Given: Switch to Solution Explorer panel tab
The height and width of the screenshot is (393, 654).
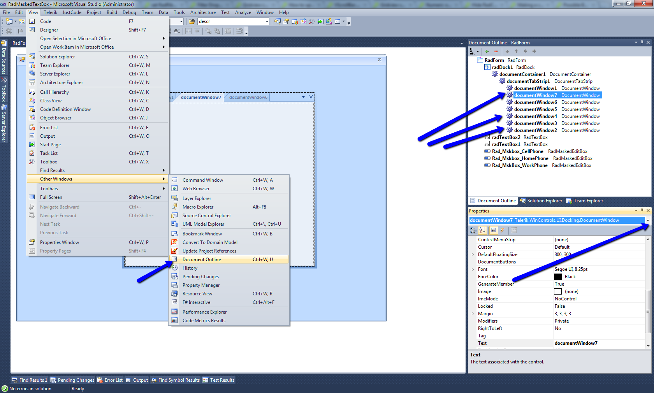Looking at the screenshot, I should [541, 201].
